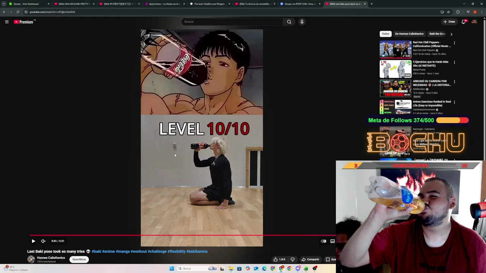Open the #bakihanma hashtag
The height and width of the screenshot is (273, 486).
point(197,251)
